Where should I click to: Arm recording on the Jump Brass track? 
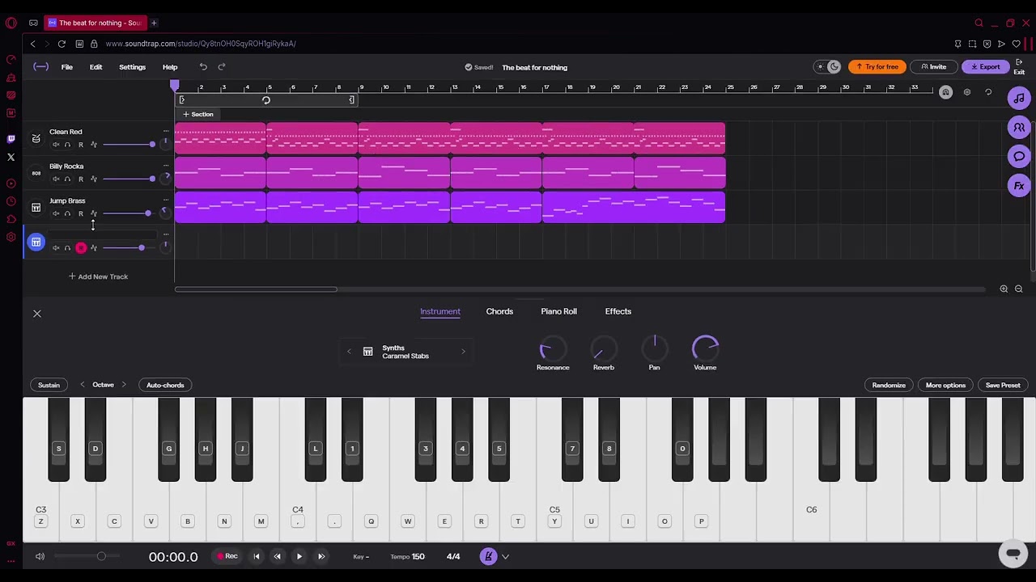(x=80, y=213)
